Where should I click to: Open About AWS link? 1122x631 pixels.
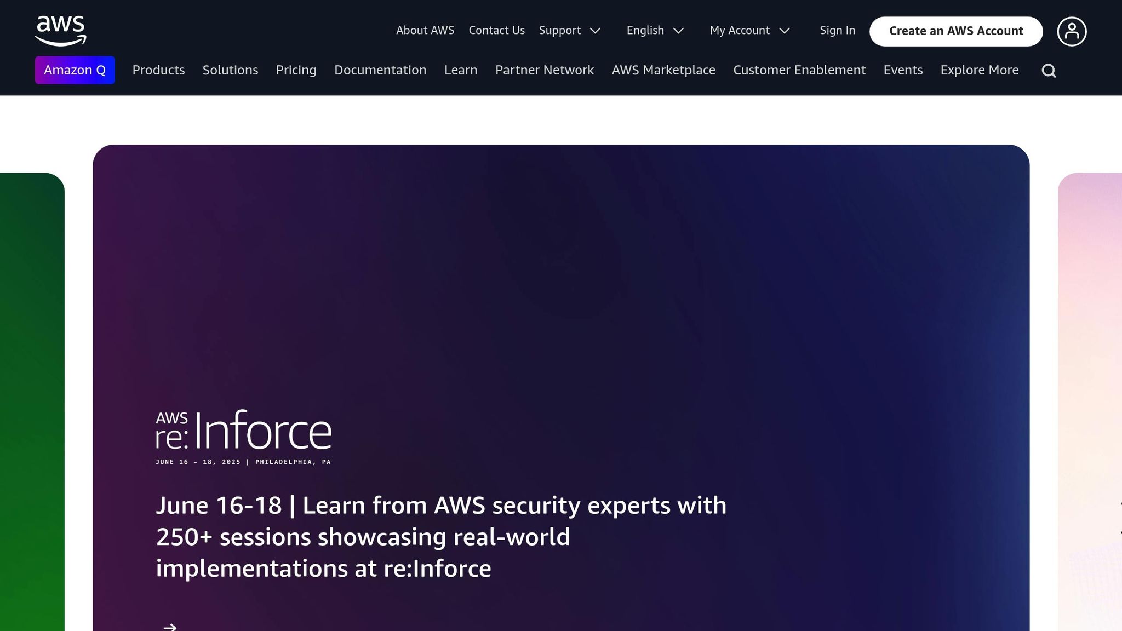(425, 31)
